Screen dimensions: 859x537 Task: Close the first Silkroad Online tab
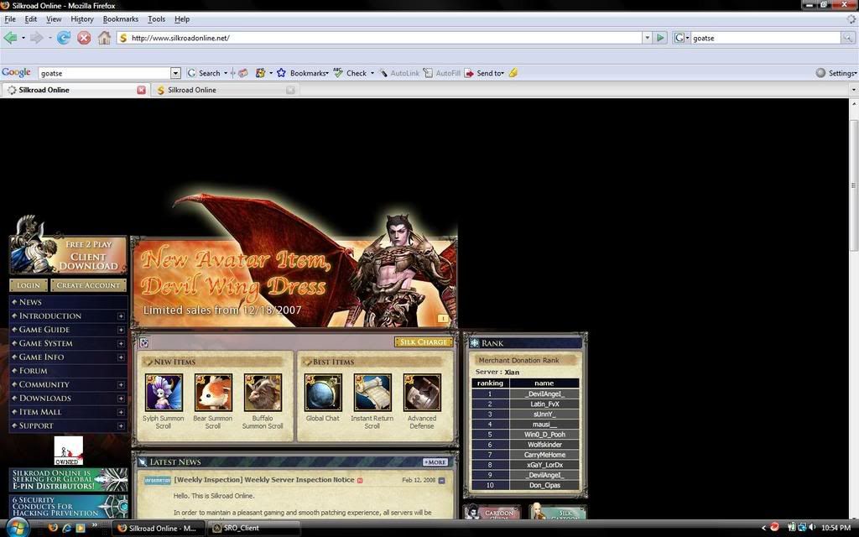141,90
